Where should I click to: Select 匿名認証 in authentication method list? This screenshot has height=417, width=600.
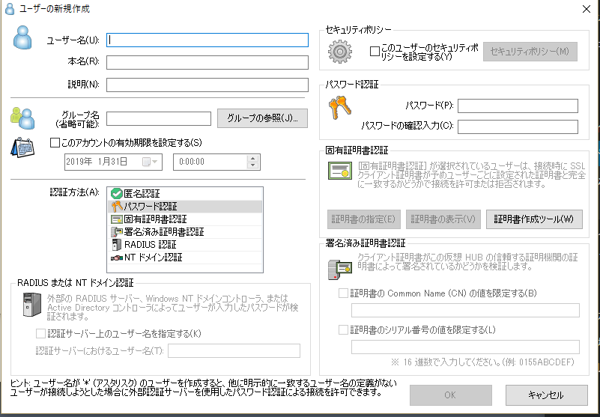point(141,193)
